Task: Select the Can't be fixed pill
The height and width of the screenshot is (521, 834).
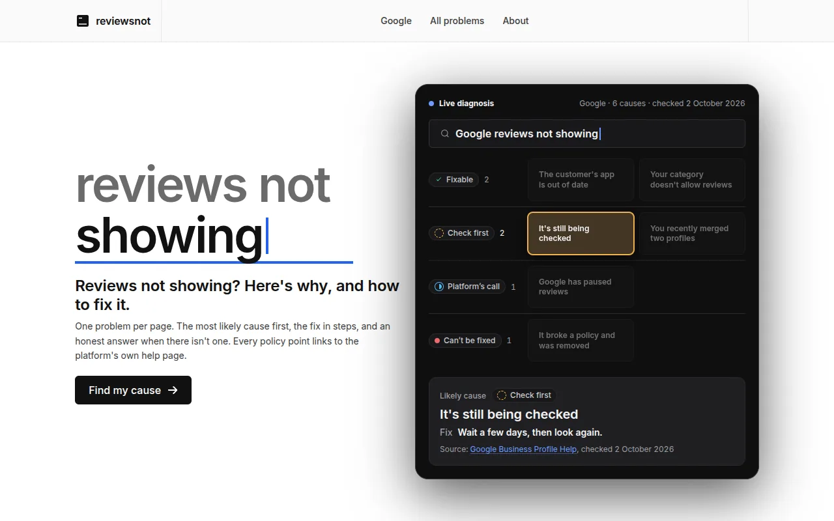Action: click(465, 340)
